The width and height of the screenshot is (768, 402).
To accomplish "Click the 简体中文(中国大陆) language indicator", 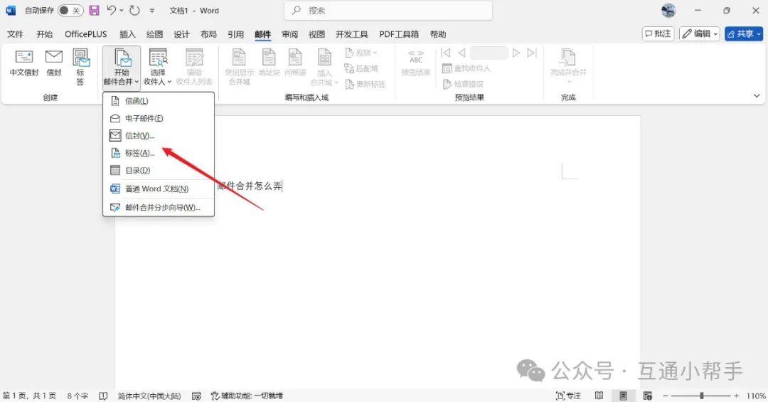I will (x=149, y=396).
